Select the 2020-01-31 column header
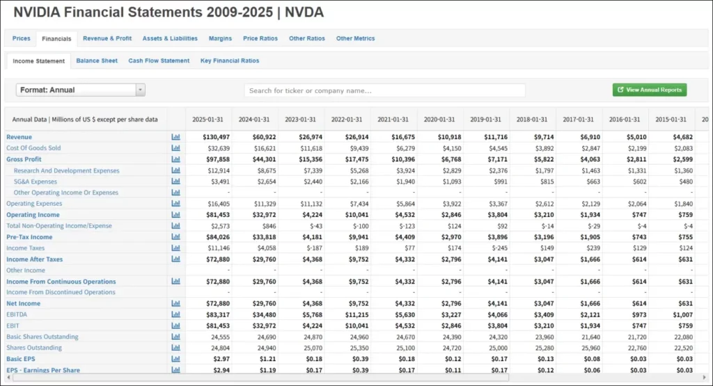The image size is (713, 386). (439, 120)
